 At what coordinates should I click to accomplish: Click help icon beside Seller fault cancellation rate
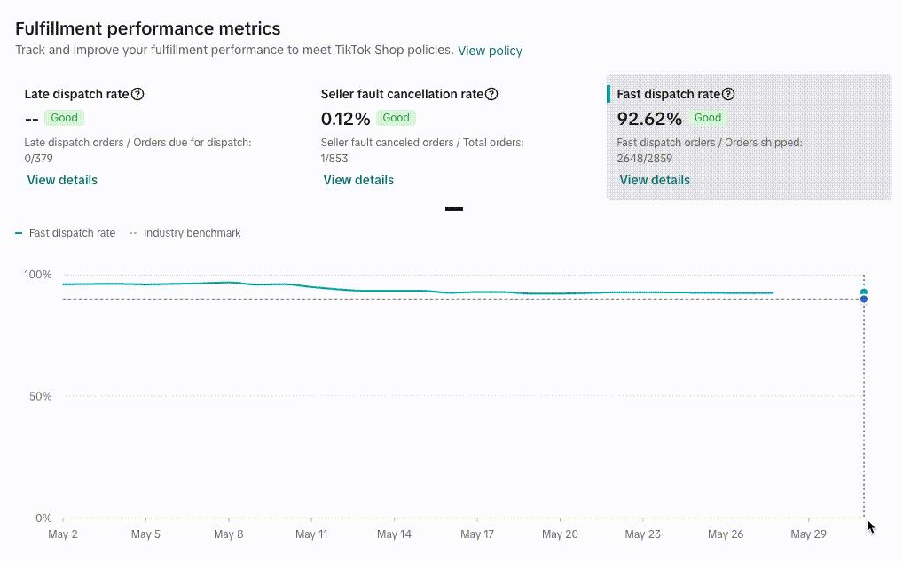click(x=491, y=94)
